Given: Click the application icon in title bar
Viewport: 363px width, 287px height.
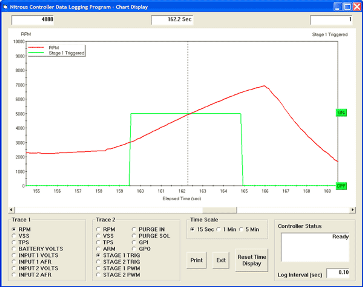Looking at the screenshot, I should tap(5, 7).
